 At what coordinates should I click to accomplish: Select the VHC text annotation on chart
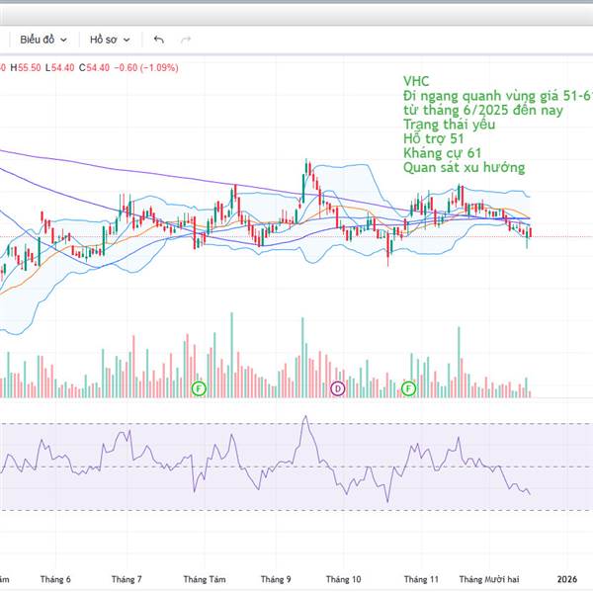click(x=416, y=80)
